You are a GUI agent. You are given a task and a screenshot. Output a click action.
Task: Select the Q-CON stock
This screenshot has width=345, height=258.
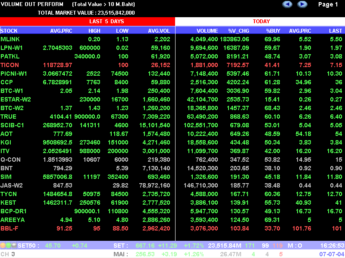(x=10, y=160)
